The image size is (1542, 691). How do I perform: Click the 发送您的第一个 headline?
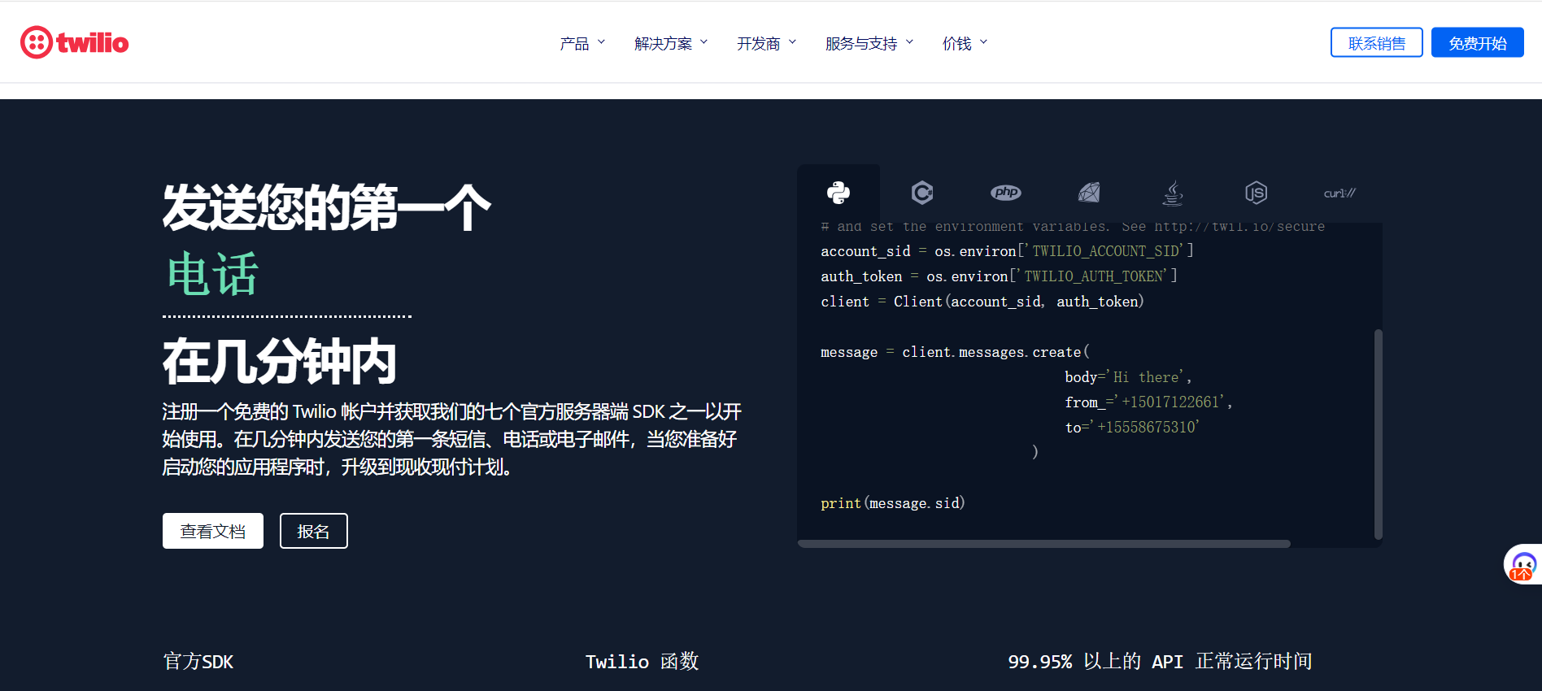tap(327, 207)
